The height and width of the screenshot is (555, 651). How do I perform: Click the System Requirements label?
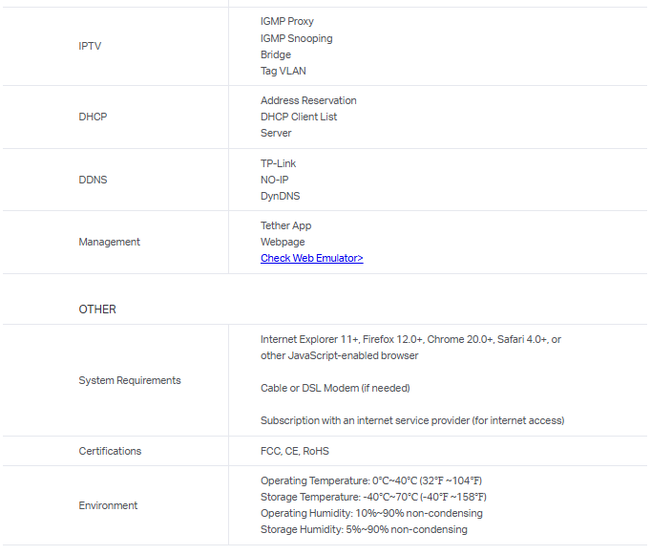[129, 380]
